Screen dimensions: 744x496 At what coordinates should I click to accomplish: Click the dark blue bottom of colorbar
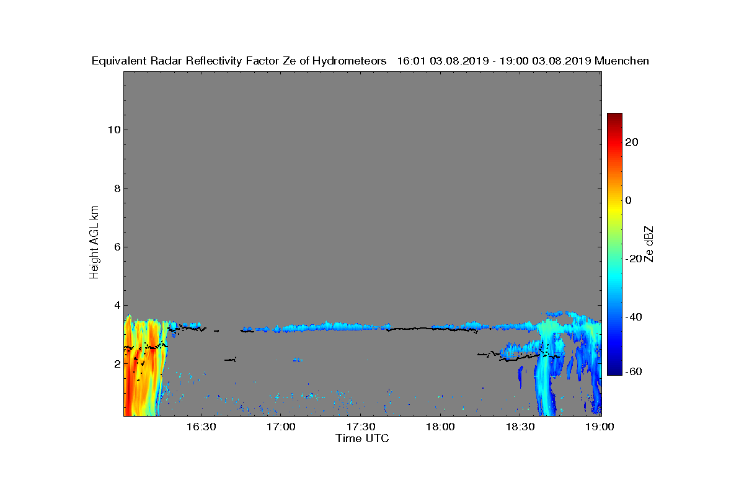(x=614, y=370)
